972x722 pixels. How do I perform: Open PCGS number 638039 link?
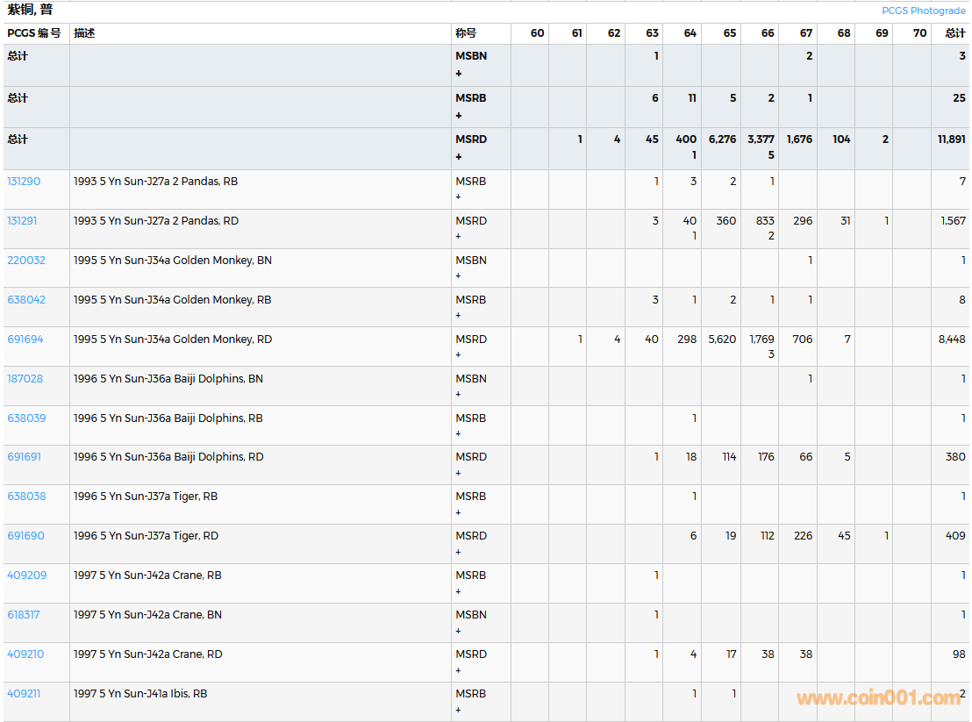point(26,418)
